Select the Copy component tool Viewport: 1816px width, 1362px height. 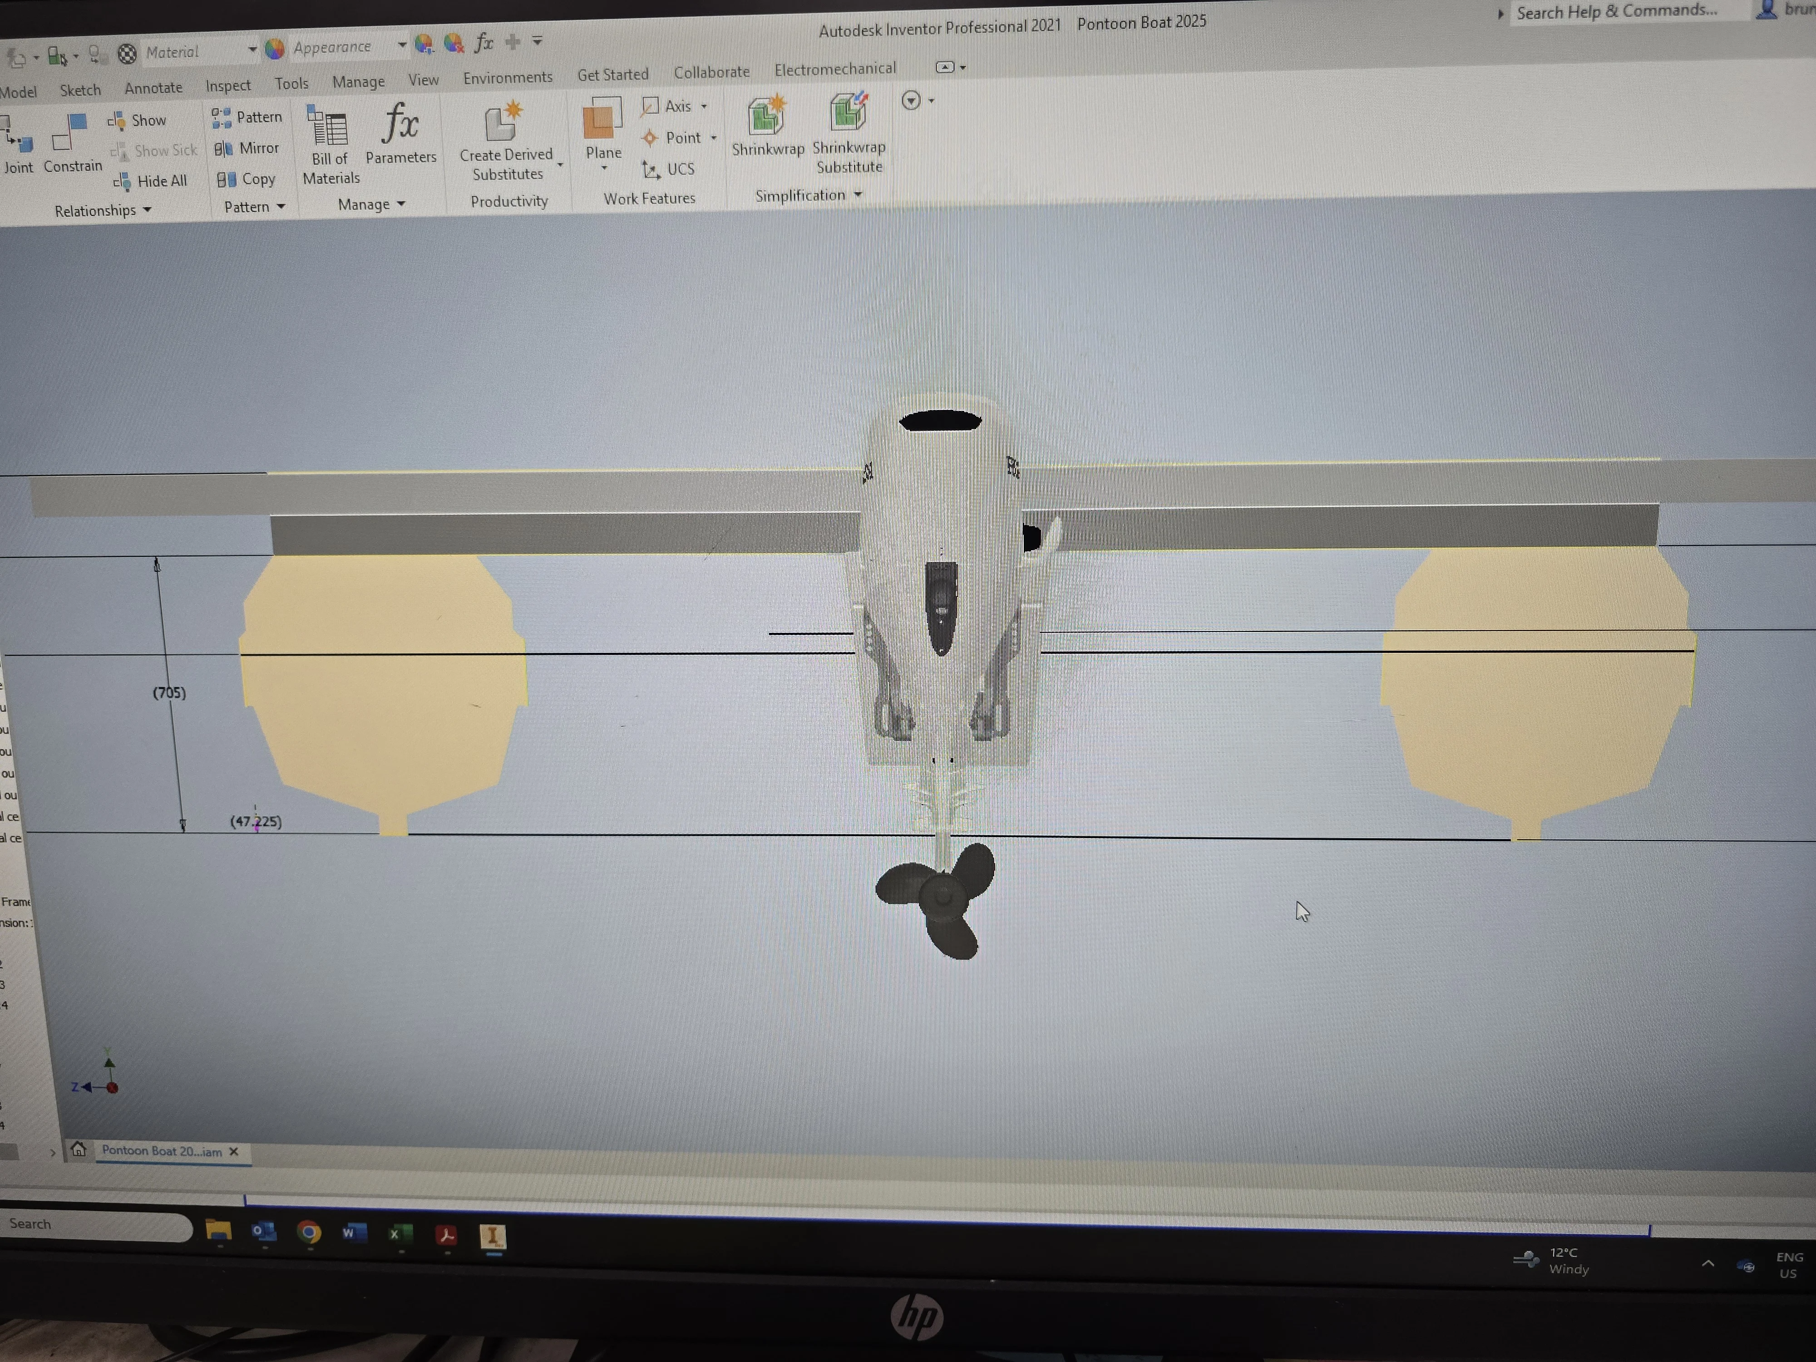(x=246, y=179)
